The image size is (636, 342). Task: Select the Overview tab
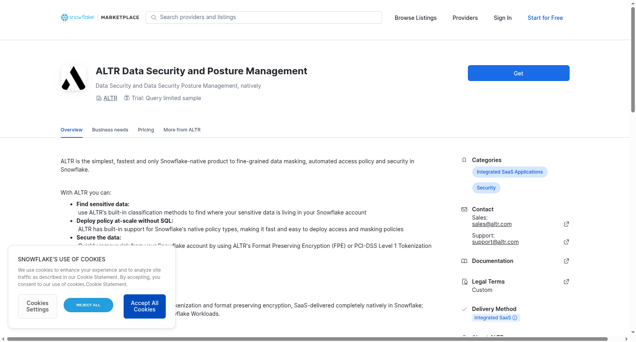click(x=72, y=130)
